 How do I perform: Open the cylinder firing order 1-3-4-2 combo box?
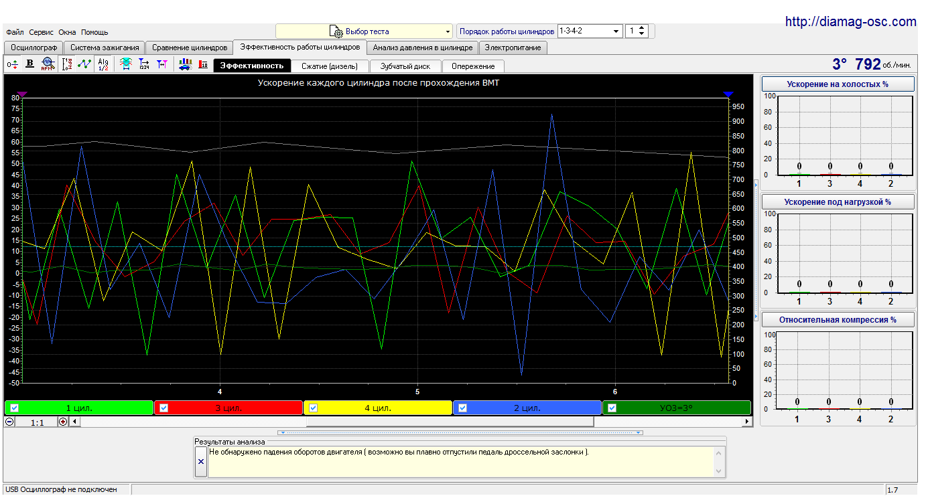590,31
